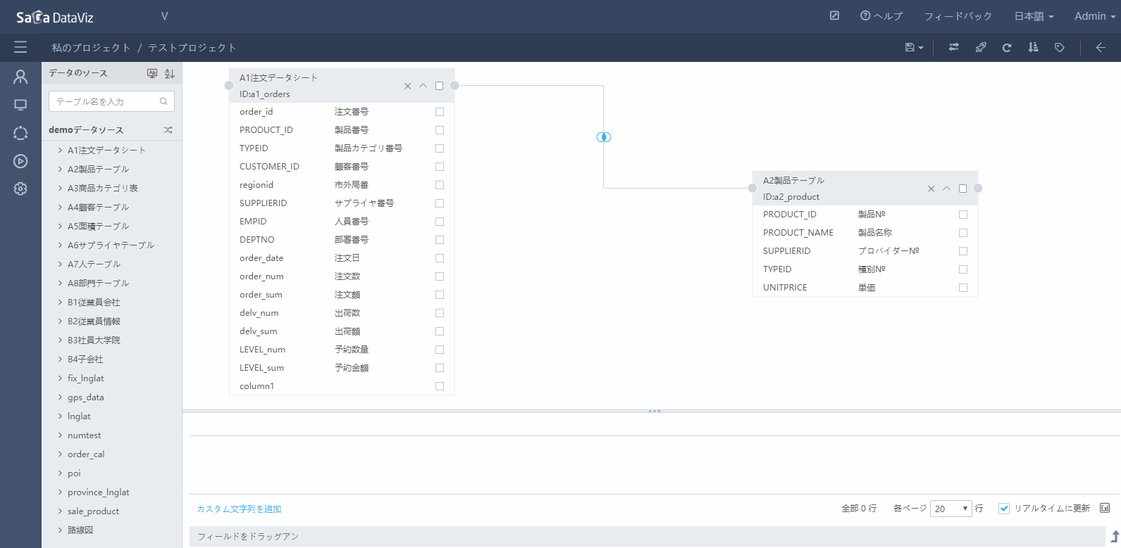Collapse the A1注文データシート table card

tap(423, 86)
